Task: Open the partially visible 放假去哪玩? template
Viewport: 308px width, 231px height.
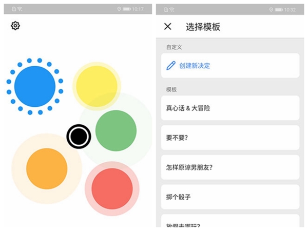Action: tap(230, 221)
